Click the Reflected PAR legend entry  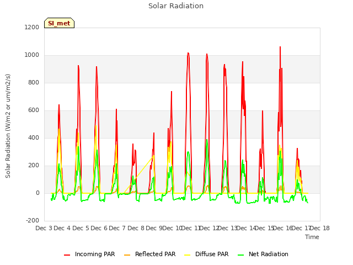click(149, 254)
